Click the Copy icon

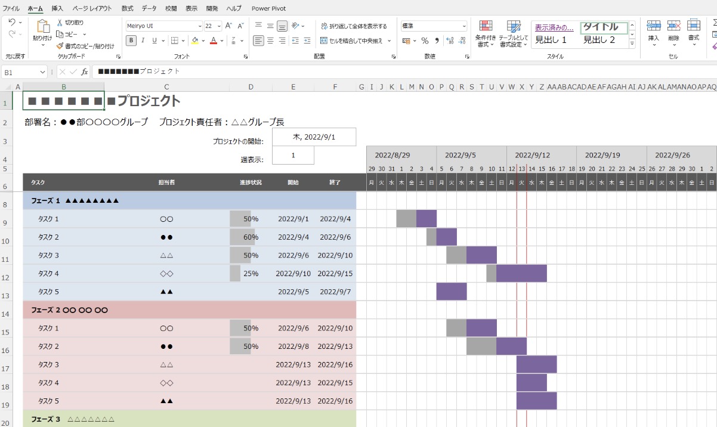pyautogui.click(x=60, y=34)
